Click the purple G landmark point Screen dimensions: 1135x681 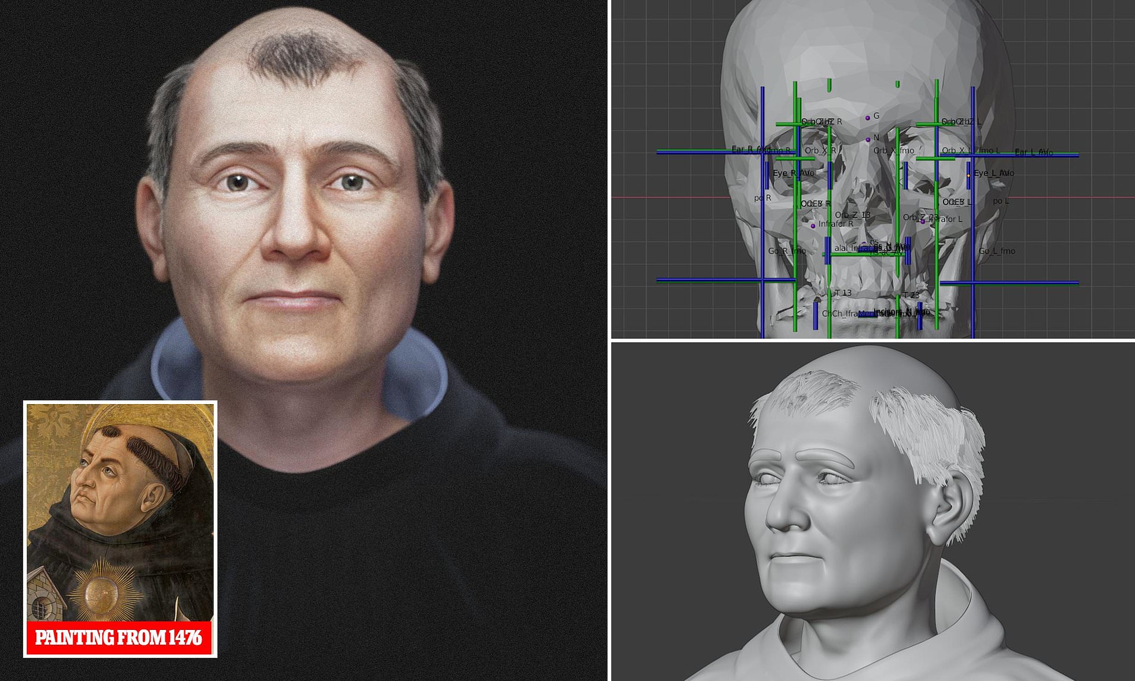867,118
